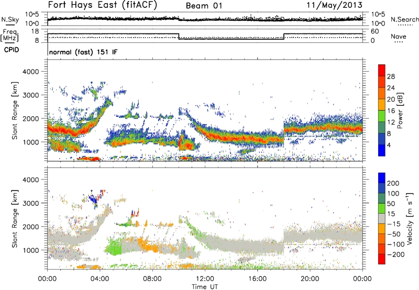Click the '4000' tick of power panel
Screen dimensions: 419x290
click(x=31, y=72)
